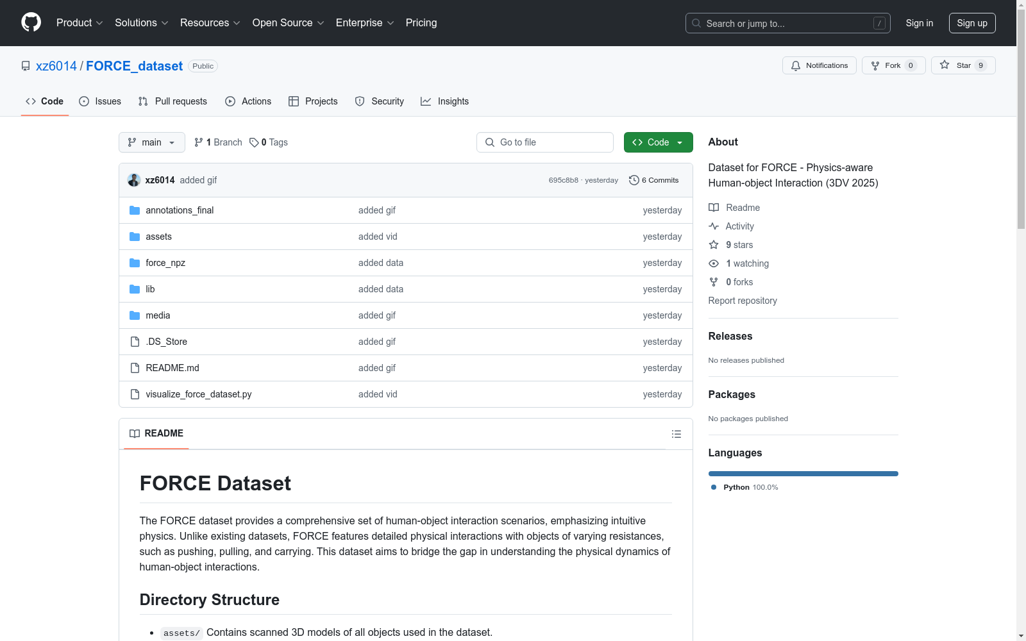The width and height of the screenshot is (1026, 641).
Task: Expand the Resources menu
Action: point(210,22)
